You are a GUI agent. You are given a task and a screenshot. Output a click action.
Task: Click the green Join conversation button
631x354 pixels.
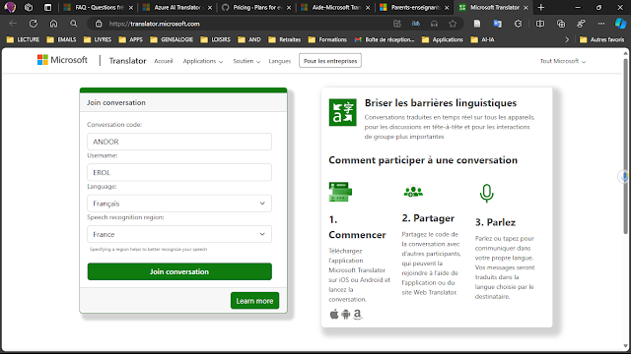[x=179, y=271]
